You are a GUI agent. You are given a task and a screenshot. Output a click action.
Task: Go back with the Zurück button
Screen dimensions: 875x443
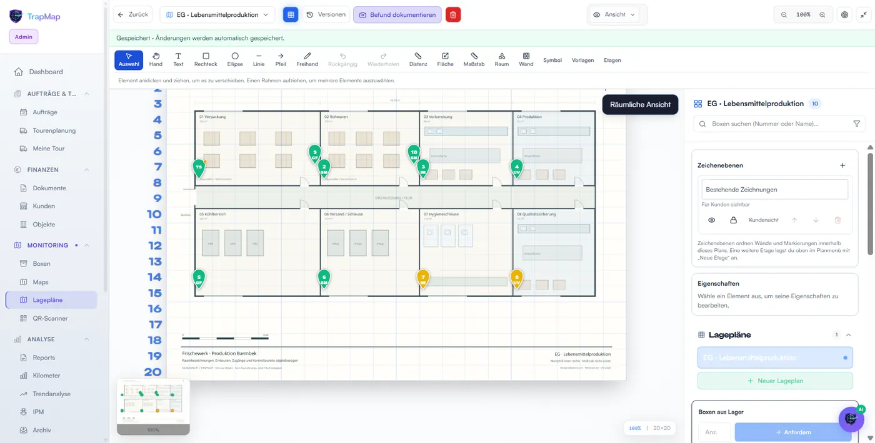pyautogui.click(x=133, y=14)
